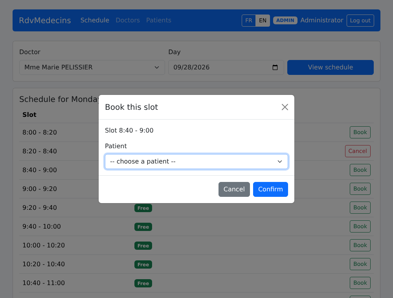
Task: Go to the Patients page
Action: (159, 20)
